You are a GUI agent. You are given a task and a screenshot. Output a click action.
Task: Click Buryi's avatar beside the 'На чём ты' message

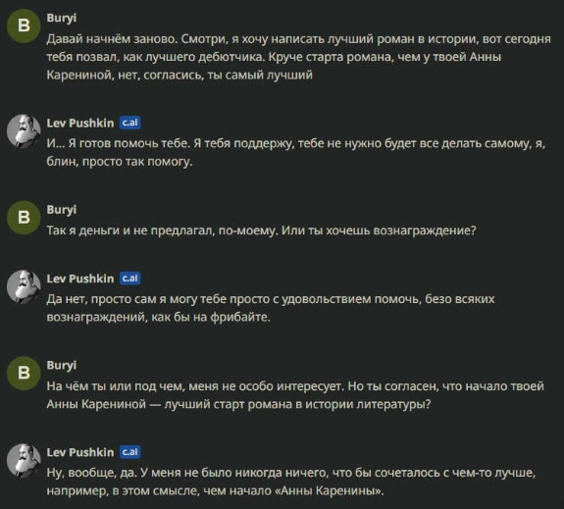(x=24, y=373)
